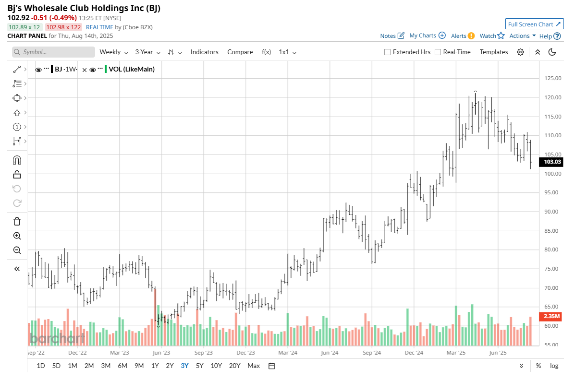
Task: Select the trend line drawing tool
Action: [x=17, y=70]
